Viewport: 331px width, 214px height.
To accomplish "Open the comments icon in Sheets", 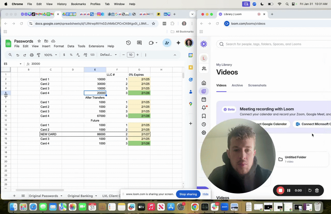I will (139, 43).
